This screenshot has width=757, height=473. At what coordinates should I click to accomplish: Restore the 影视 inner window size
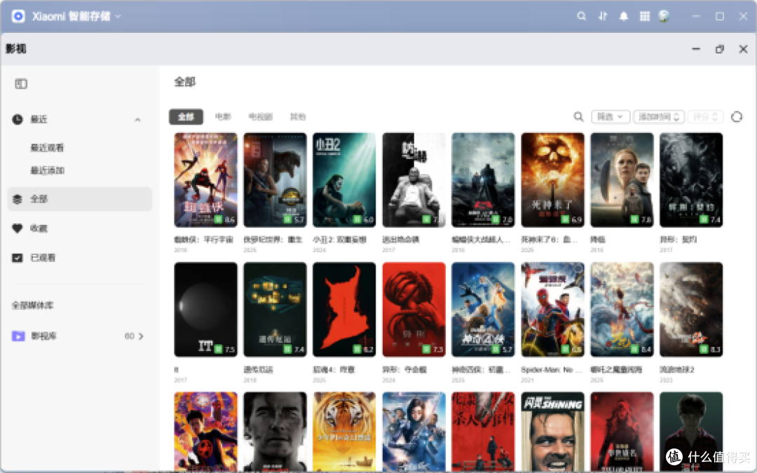719,49
